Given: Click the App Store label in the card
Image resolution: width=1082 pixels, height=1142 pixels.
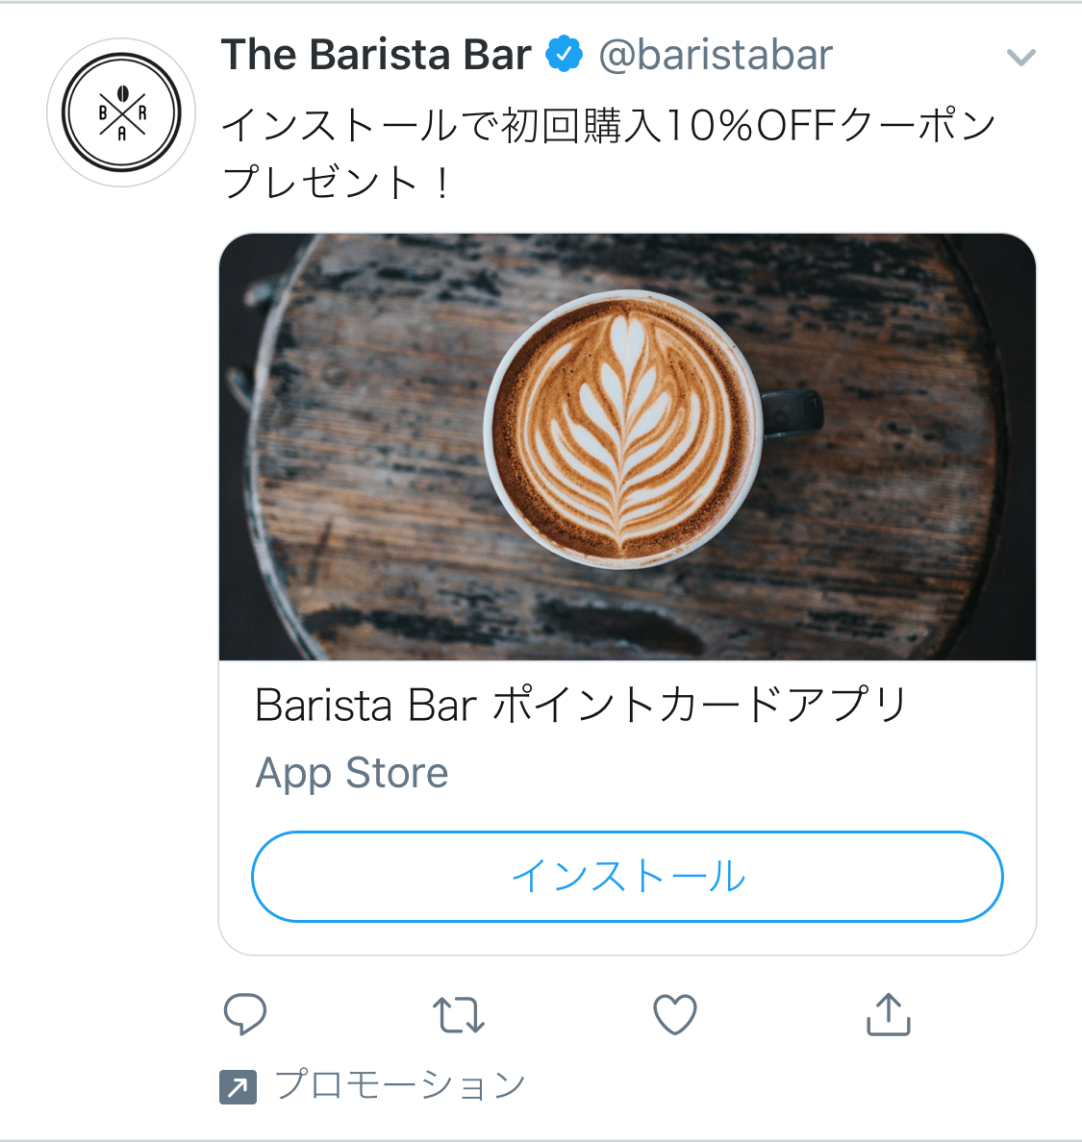Looking at the screenshot, I should point(352,774).
